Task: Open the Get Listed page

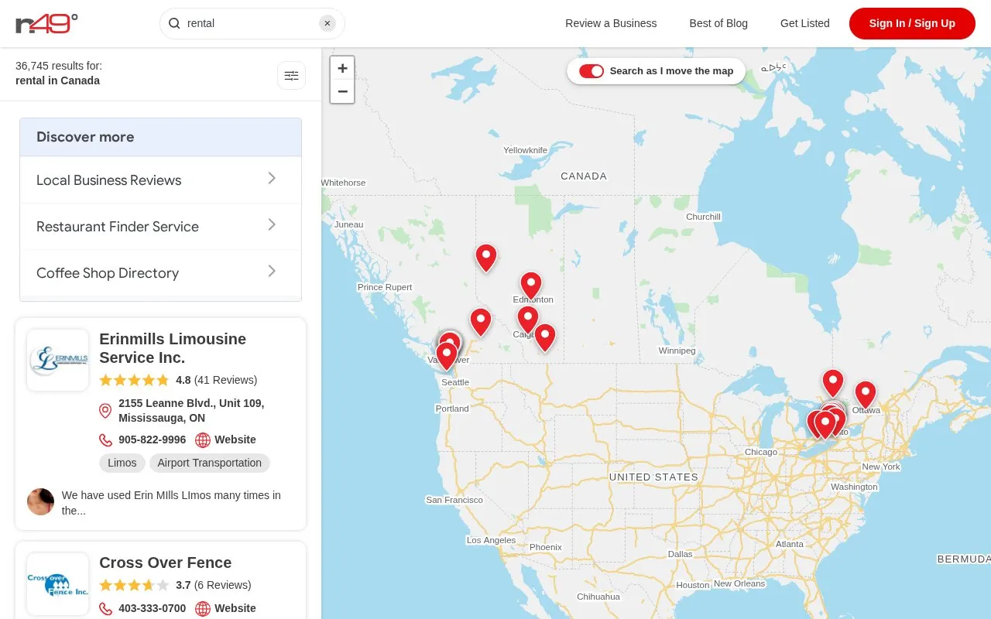Action: click(805, 23)
